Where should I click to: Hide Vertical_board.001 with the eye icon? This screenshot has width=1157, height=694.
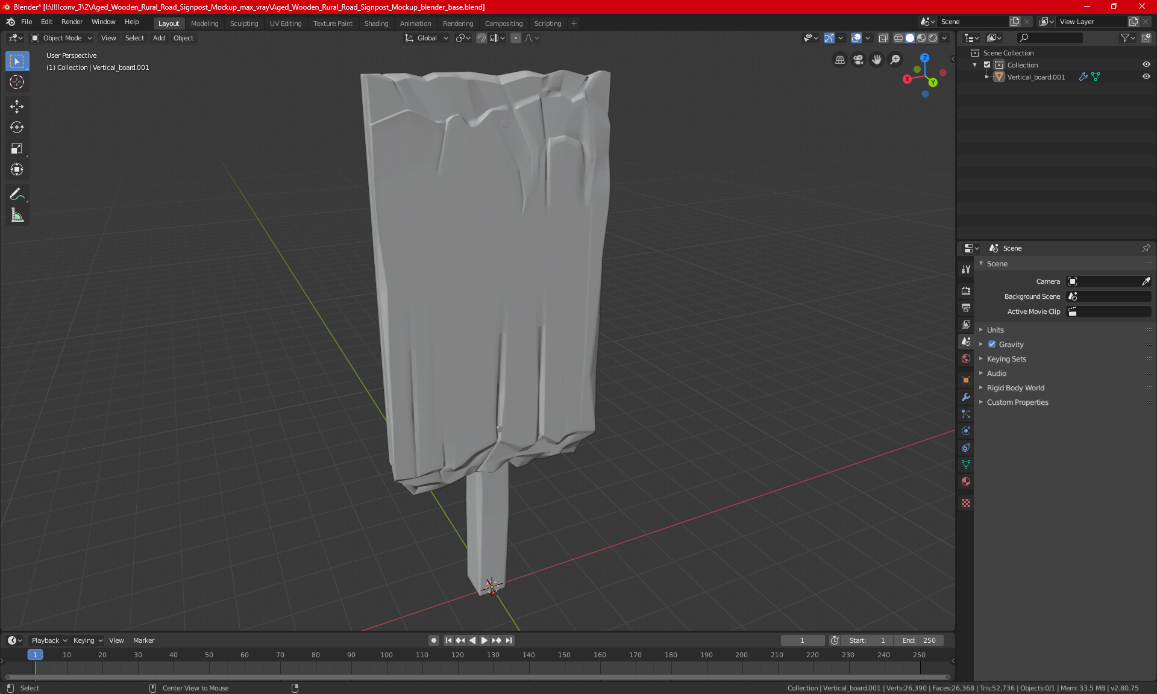(x=1146, y=77)
